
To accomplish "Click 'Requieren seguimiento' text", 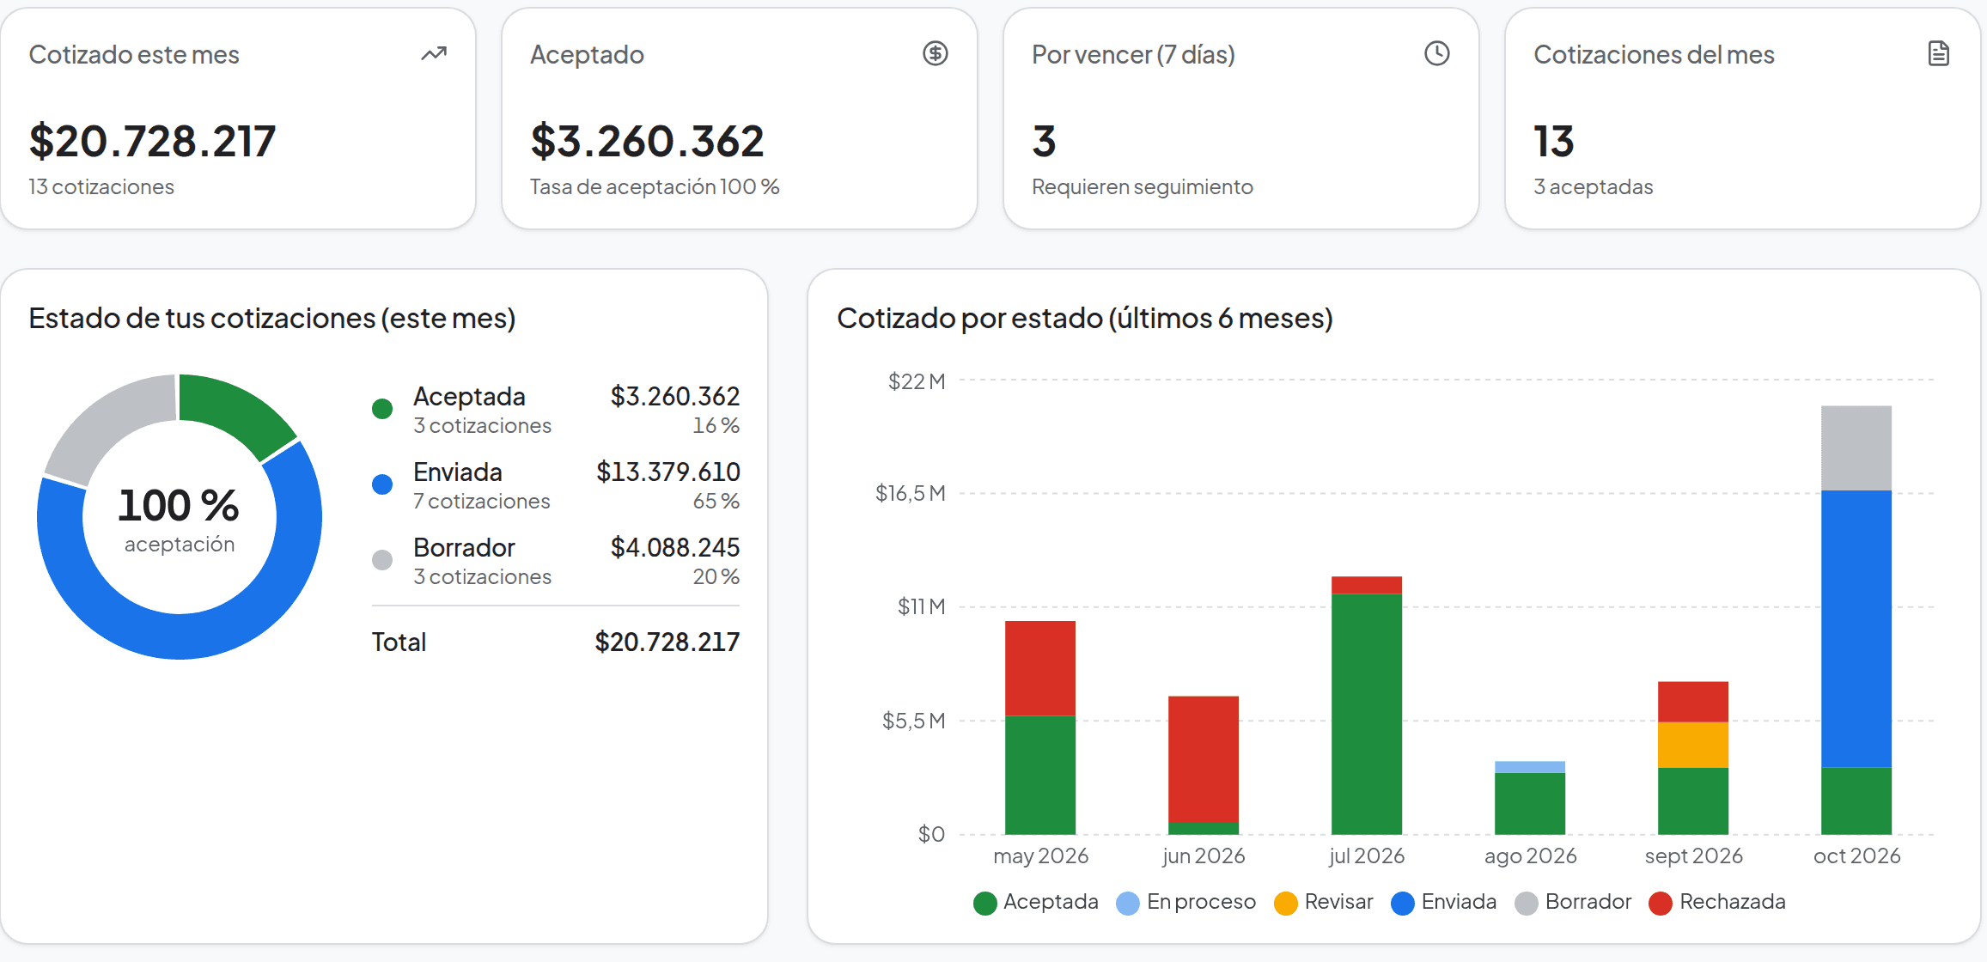I will click(1142, 186).
